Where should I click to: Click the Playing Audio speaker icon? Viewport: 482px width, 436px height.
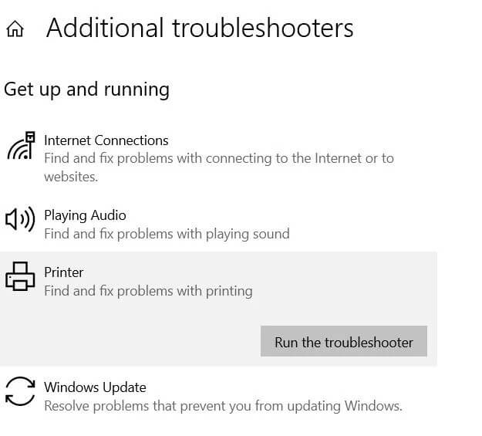click(x=21, y=220)
